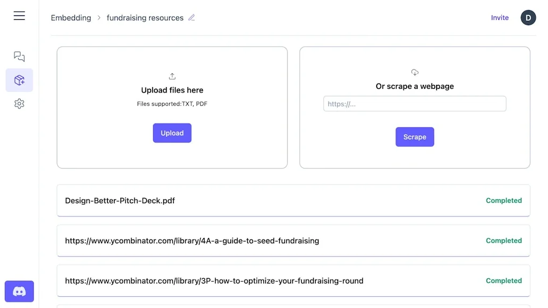
Task: Go to Embedding breadcrumb
Action: point(71,18)
